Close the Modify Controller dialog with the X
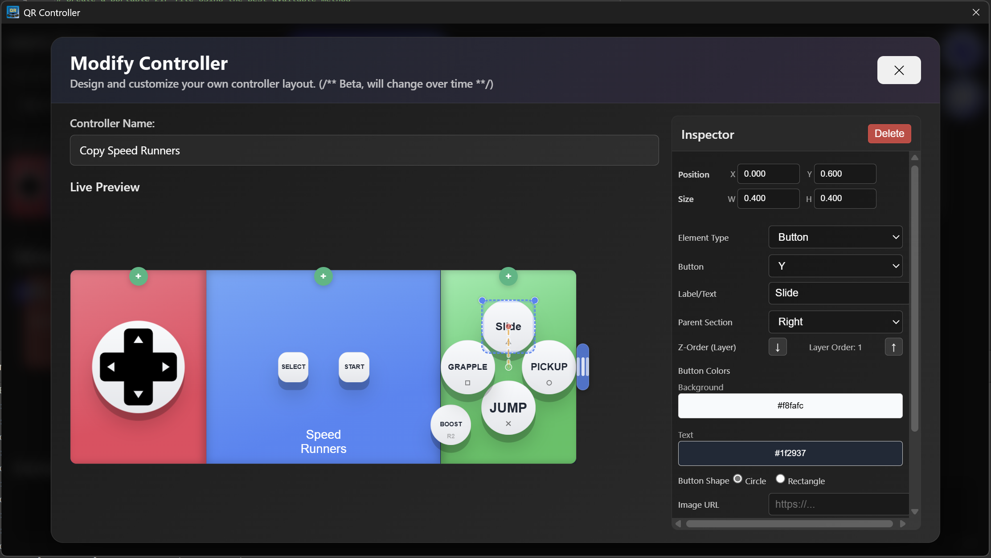Image resolution: width=991 pixels, height=558 pixels. pyautogui.click(x=899, y=70)
